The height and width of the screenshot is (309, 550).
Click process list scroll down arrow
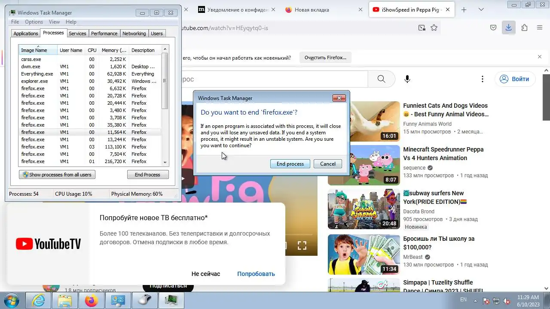point(165,162)
